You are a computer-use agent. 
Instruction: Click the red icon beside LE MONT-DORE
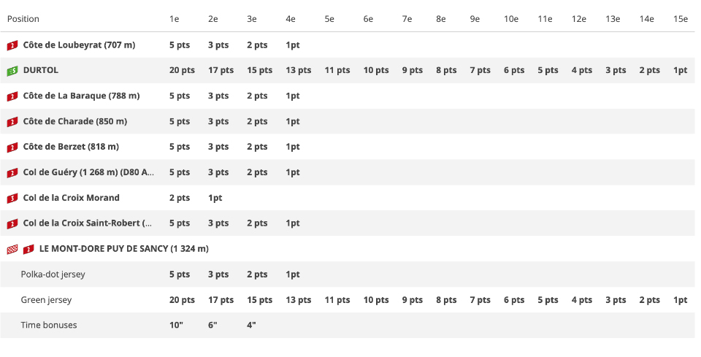click(x=28, y=250)
